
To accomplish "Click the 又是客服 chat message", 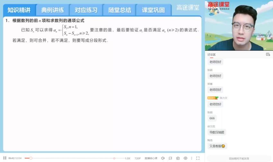I will click(217, 146).
